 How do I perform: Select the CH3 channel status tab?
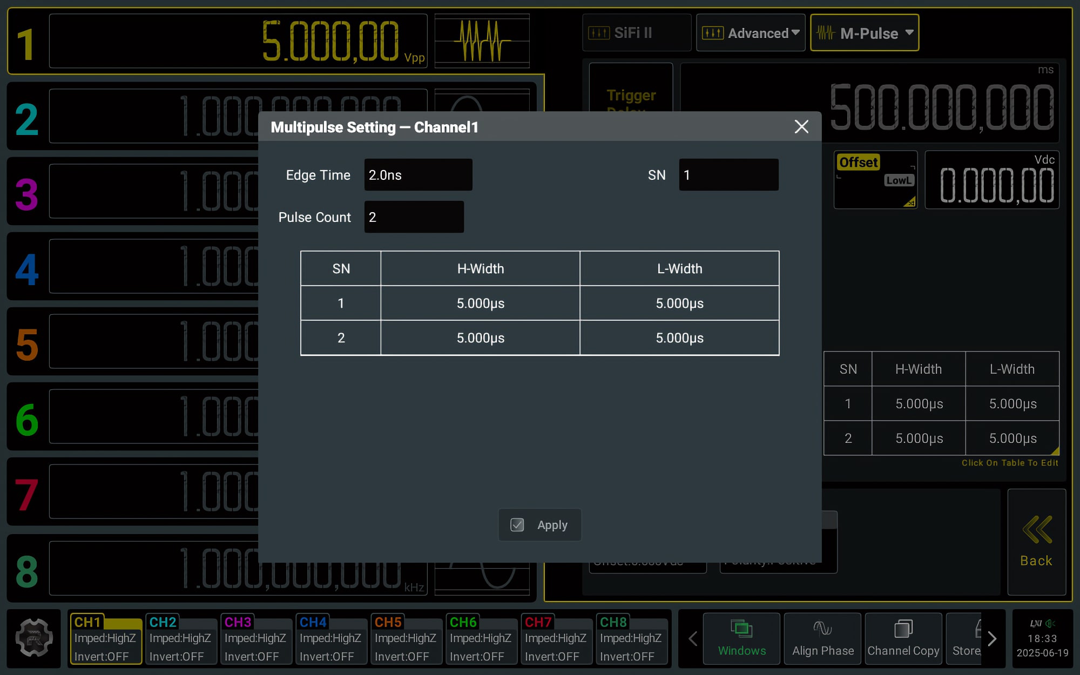[x=256, y=639]
